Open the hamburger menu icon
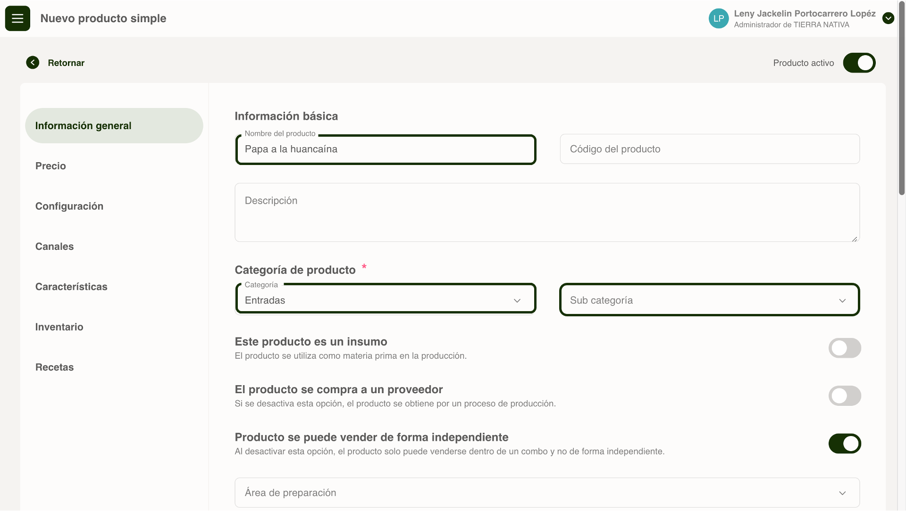Image resolution: width=906 pixels, height=511 pixels. 17,18
